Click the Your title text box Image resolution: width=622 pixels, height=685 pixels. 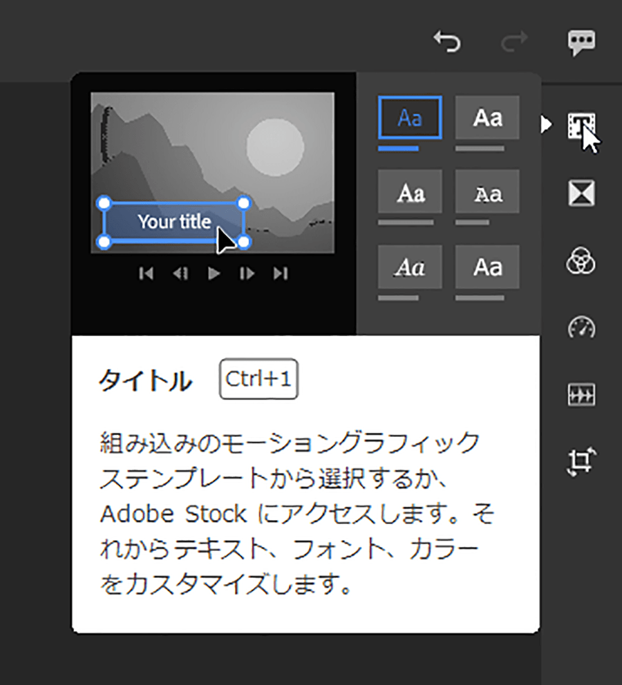[x=174, y=222]
